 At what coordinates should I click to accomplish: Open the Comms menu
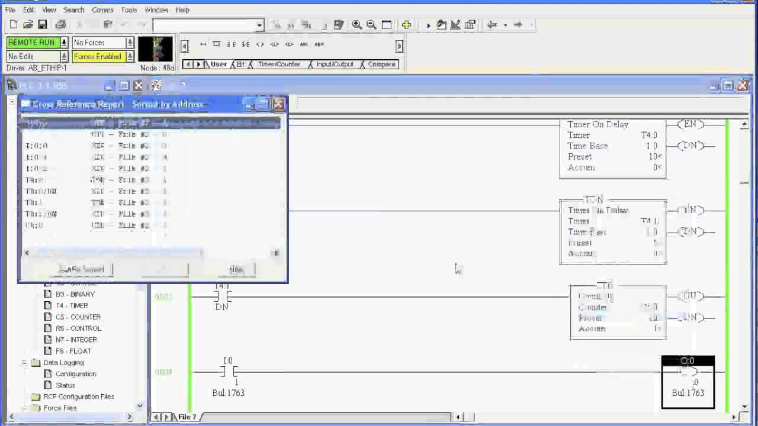pyautogui.click(x=102, y=9)
